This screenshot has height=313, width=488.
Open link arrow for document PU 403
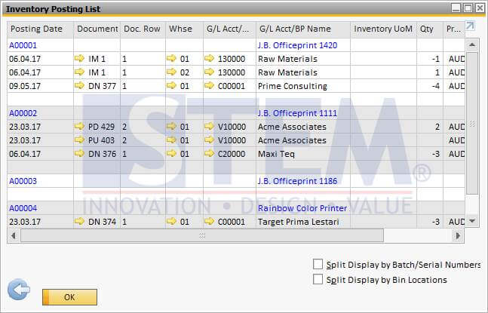pyautogui.click(x=79, y=140)
